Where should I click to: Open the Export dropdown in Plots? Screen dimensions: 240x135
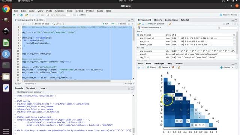[x=164, y=67]
